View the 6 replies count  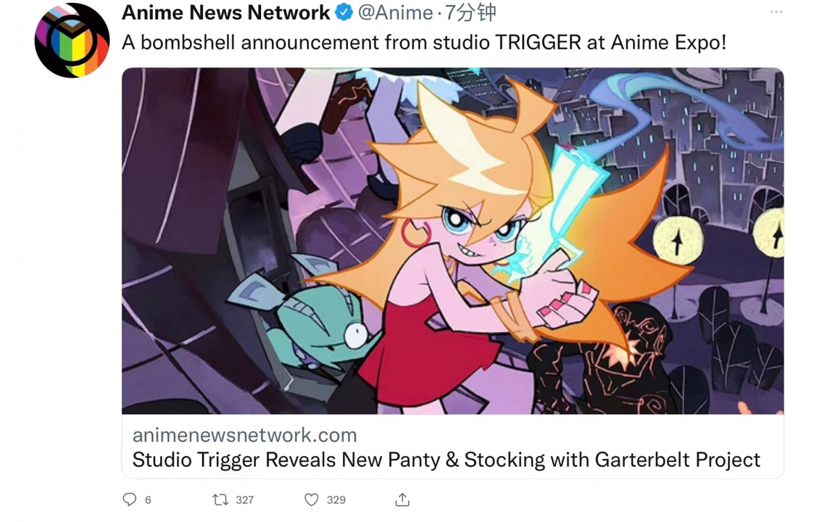(148, 500)
